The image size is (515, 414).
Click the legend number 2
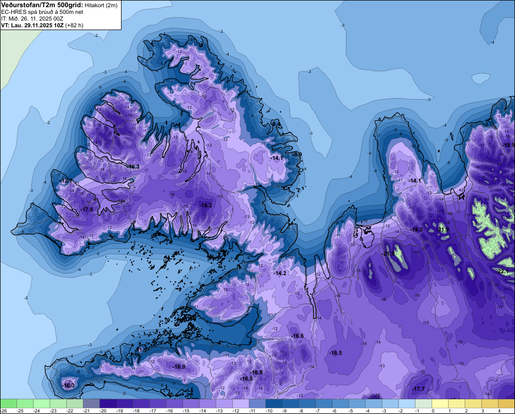[466, 411]
